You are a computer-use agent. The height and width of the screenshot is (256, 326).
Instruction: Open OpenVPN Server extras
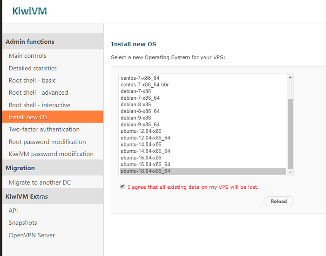coord(32,235)
